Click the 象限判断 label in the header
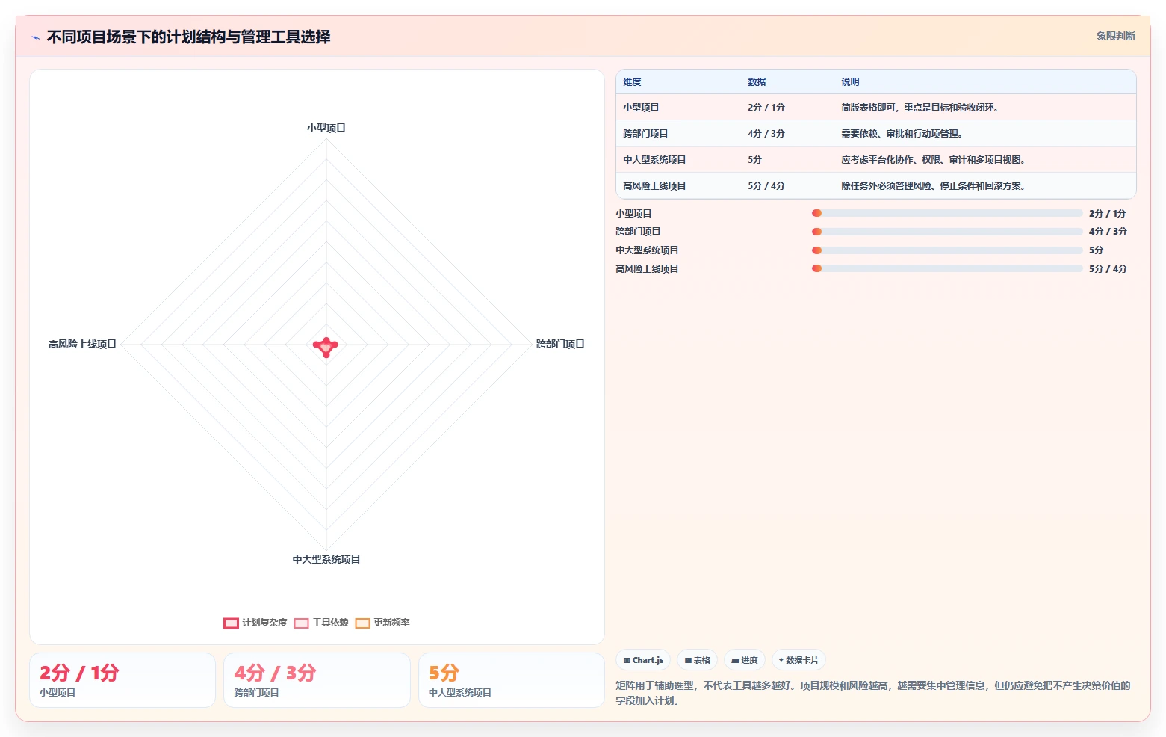 [1115, 36]
